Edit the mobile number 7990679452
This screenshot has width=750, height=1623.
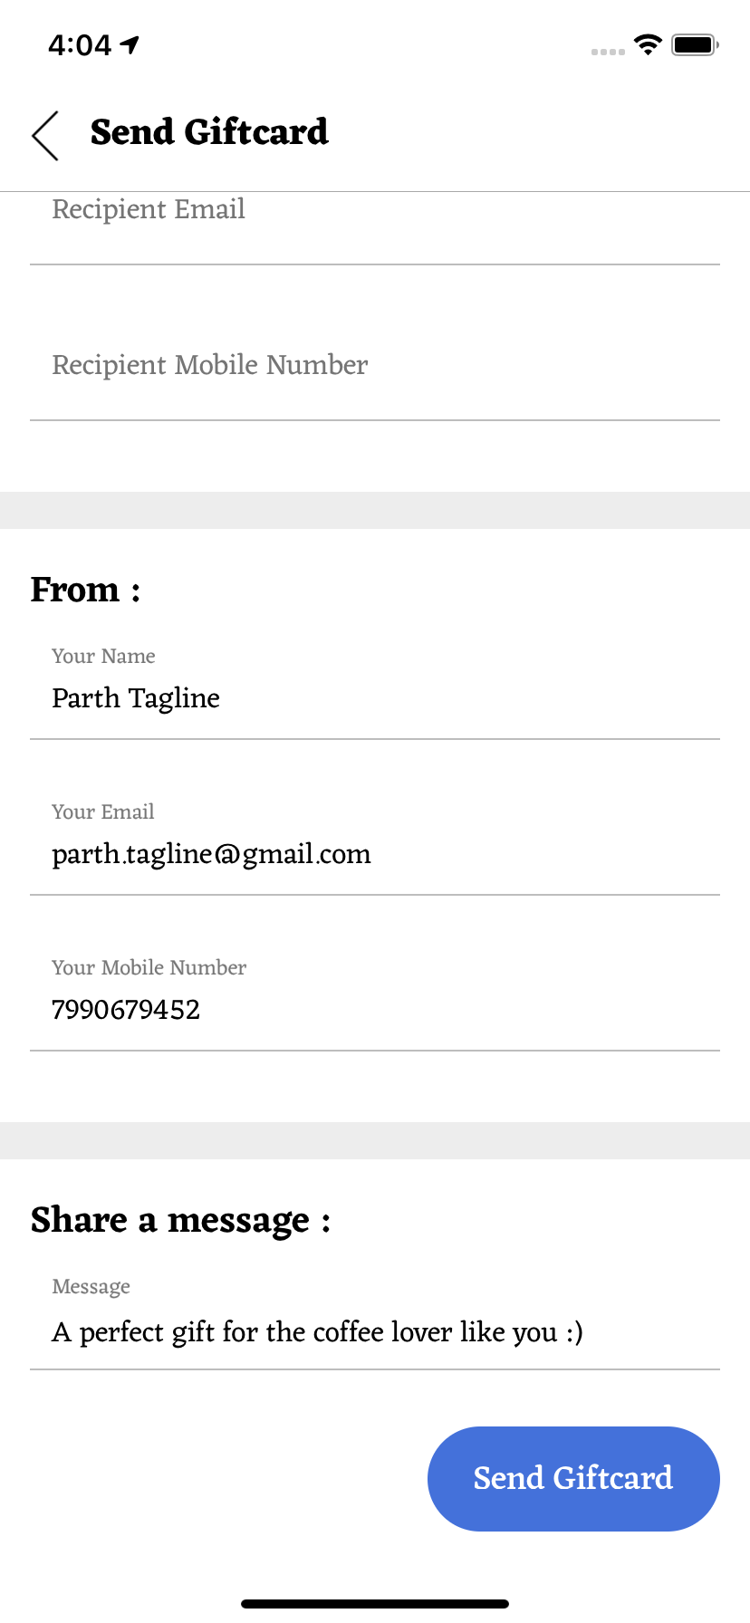click(x=126, y=1010)
